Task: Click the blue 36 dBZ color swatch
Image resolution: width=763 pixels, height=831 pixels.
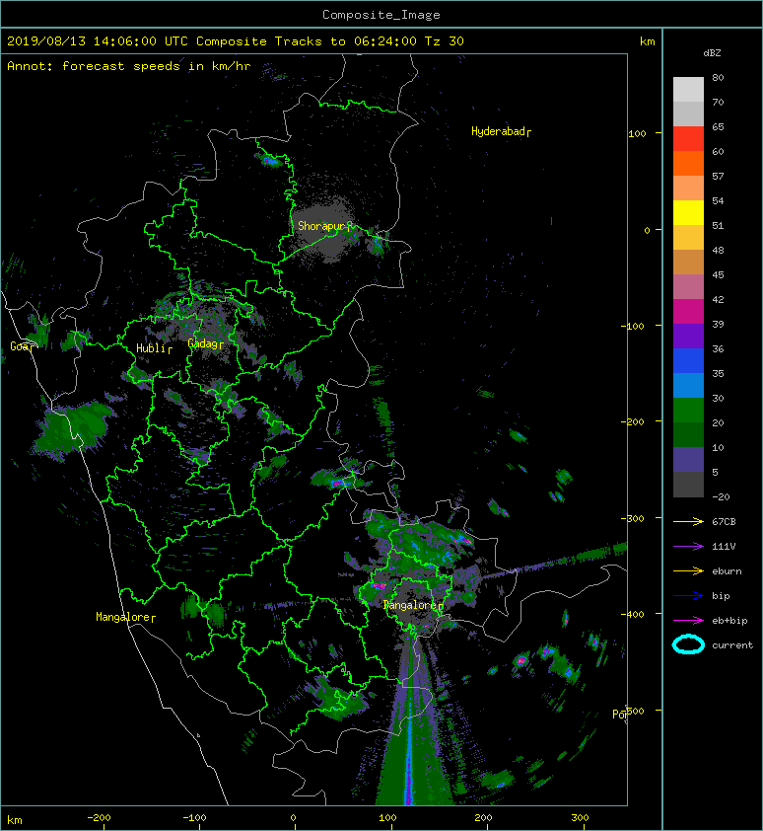Action: pos(688,360)
